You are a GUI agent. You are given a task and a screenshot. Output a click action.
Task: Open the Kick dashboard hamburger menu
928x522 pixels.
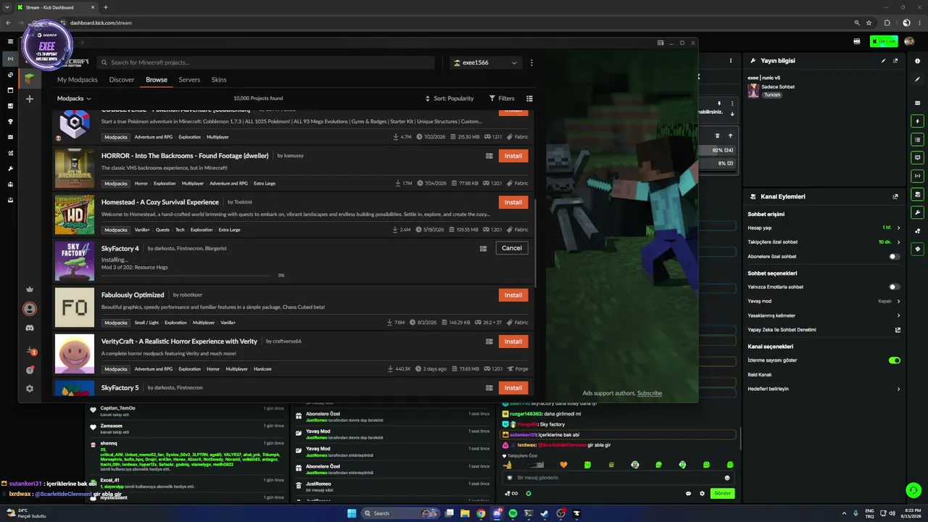(x=10, y=41)
